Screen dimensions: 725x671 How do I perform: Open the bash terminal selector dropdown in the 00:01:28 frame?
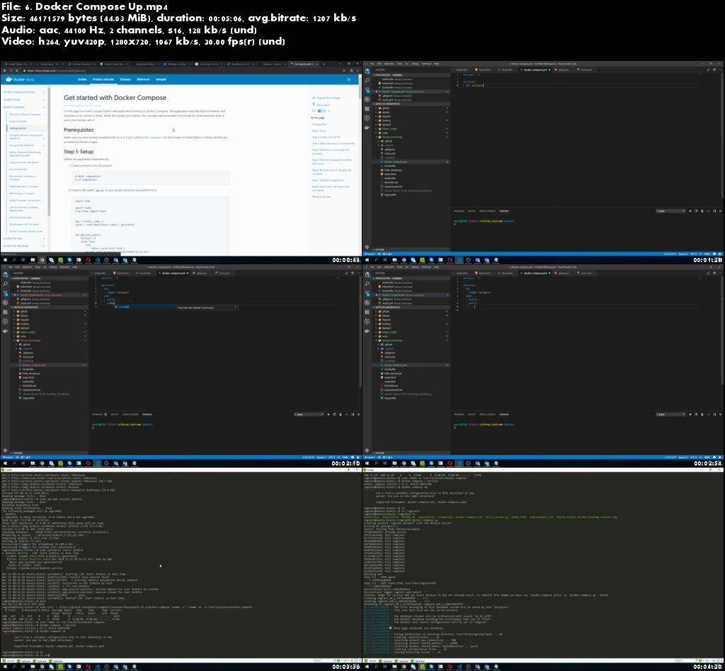pos(669,211)
